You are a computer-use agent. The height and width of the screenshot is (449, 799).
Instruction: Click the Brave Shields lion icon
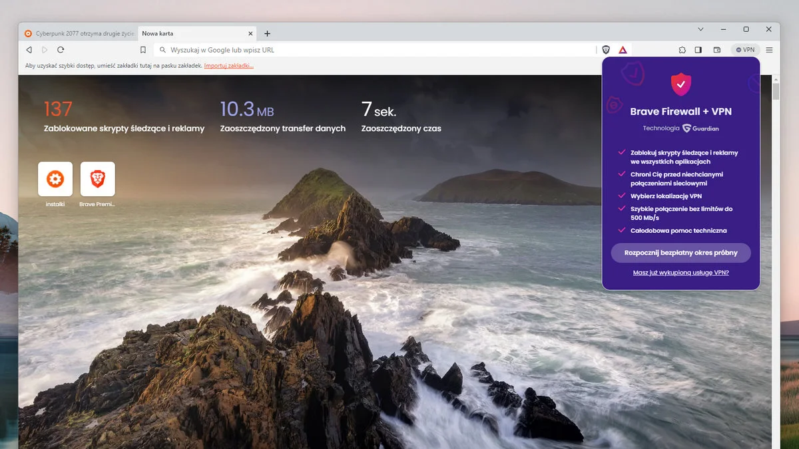[606, 50]
